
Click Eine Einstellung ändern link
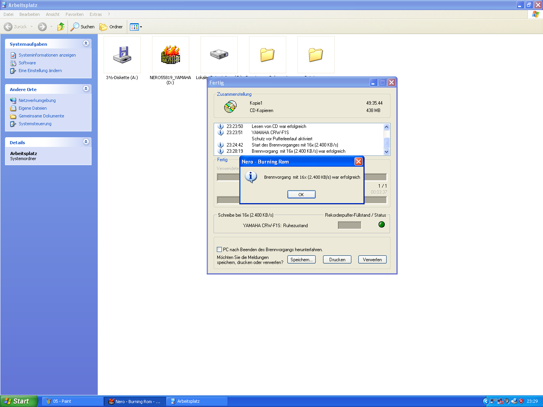click(x=40, y=71)
